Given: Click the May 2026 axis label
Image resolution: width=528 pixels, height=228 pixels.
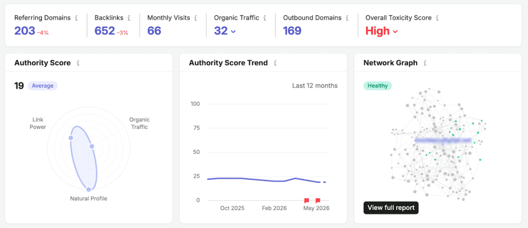Looking at the screenshot, I should pos(316,208).
